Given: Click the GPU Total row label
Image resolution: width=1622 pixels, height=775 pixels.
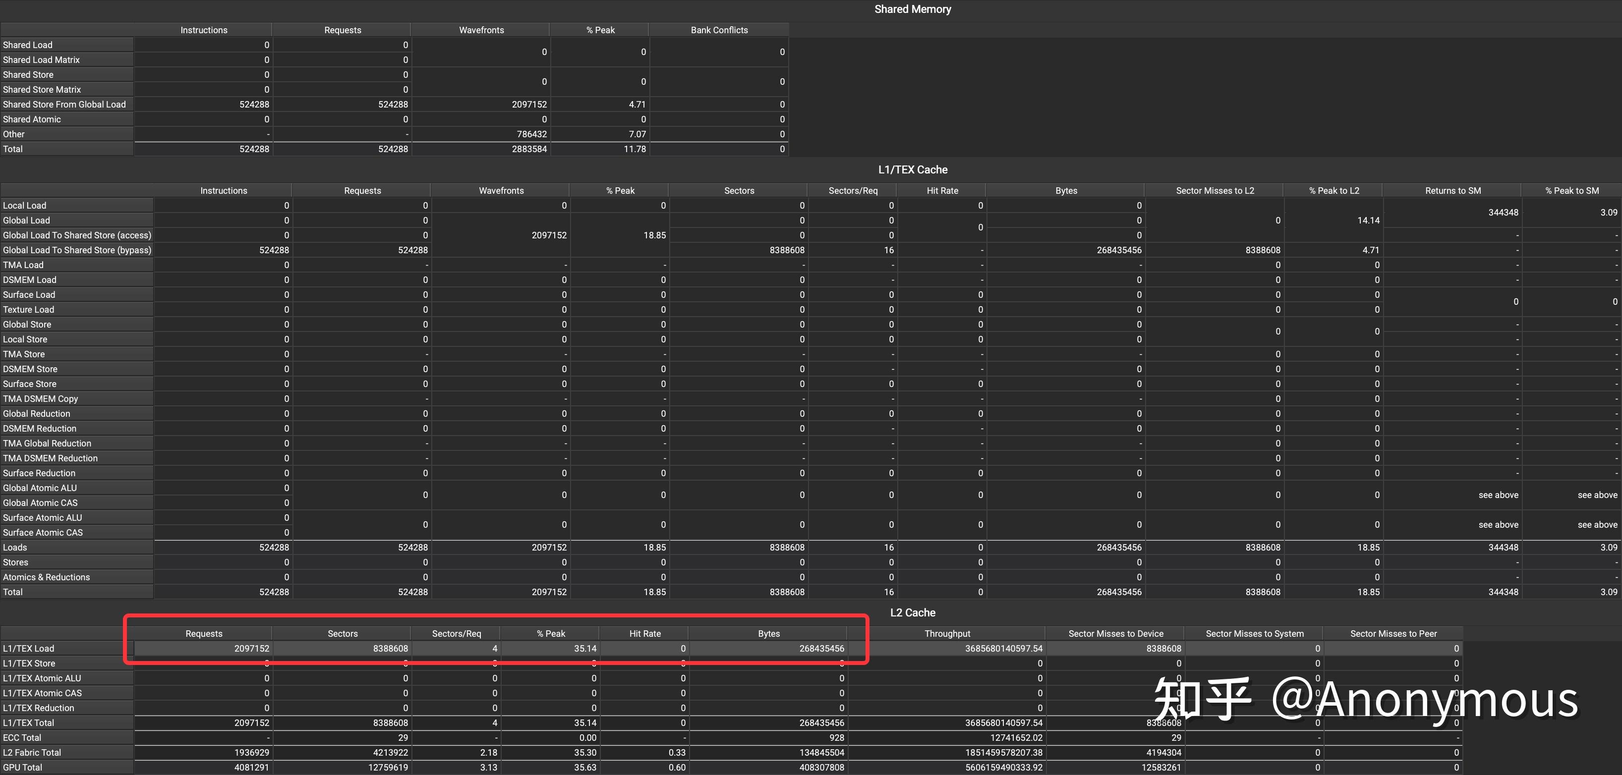Looking at the screenshot, I should (23, 768).
